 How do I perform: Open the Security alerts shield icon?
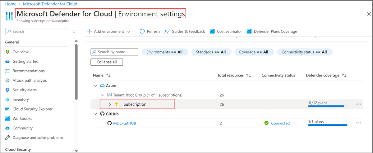[7, 90]
